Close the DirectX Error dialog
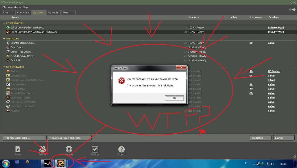Screen dimensions: 297x168 (x=181, y=67)
